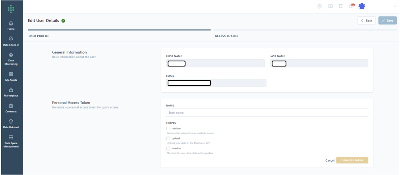Open the Home sidebar icon

[x=11, y=25]
